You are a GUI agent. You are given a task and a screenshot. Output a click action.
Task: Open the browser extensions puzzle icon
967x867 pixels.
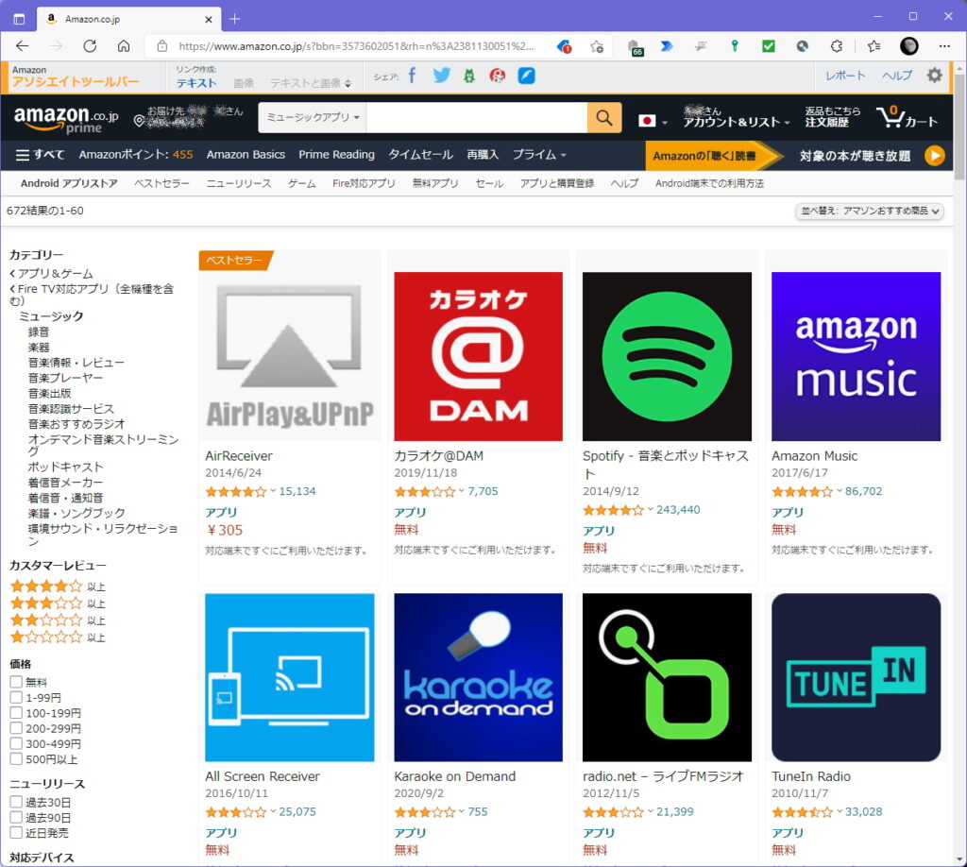tap(837, 46)
